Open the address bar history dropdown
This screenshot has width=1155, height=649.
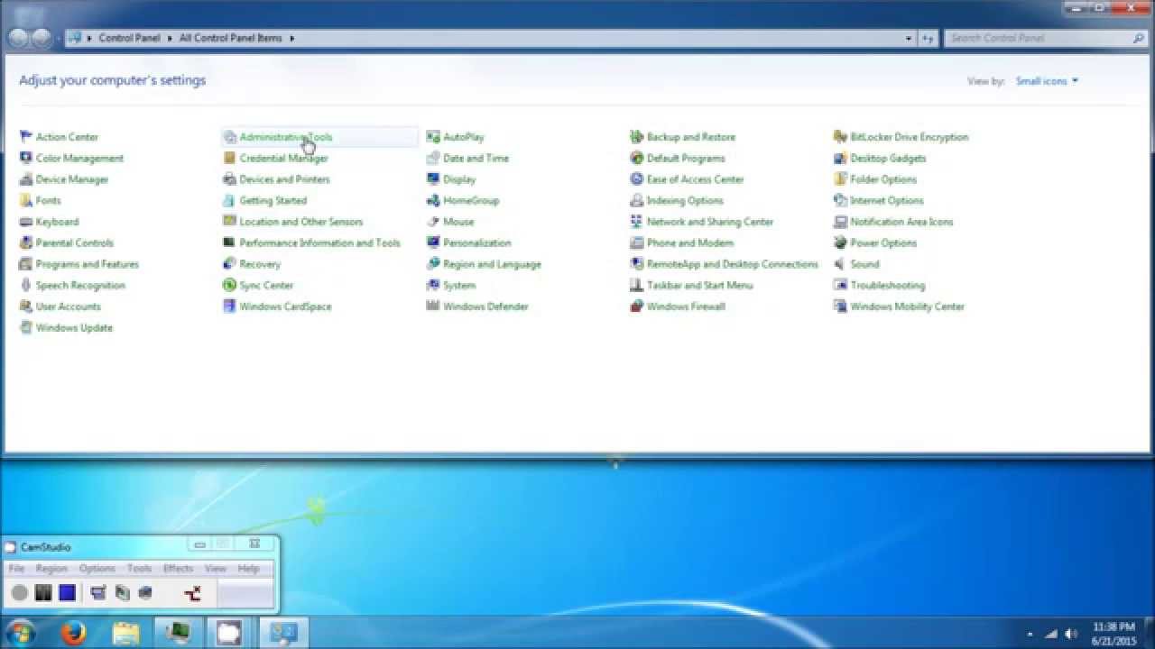point(909,38)
